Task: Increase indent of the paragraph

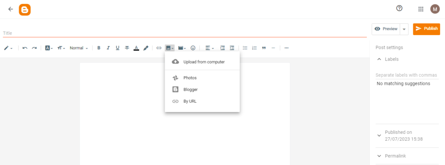Action: [x=222, y=48]
